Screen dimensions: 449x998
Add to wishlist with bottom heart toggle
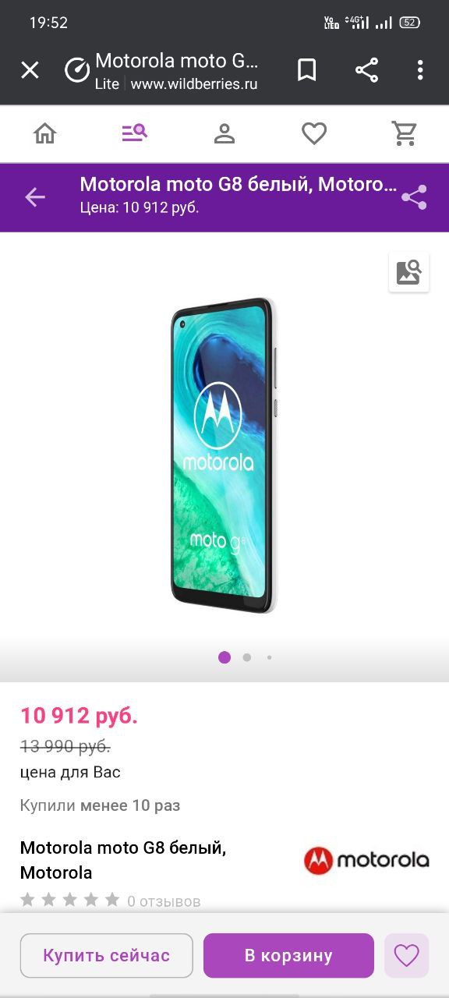click(x=406, y=955)
